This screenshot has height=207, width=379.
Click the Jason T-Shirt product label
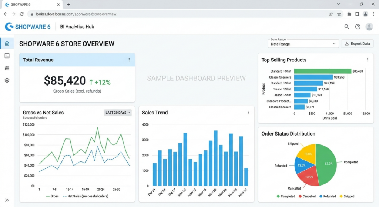(x=282, y=95)
